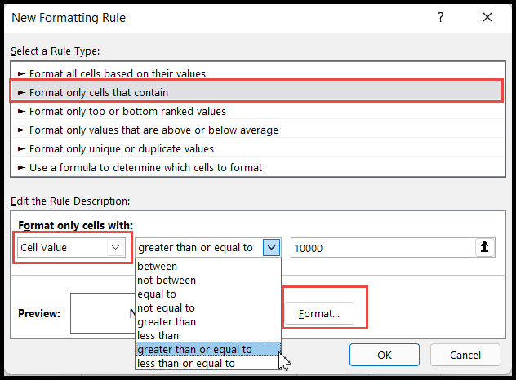Select 'Format only cells that contain' rule
The width and height of the screenshot is (516, 380).
click(x=98, y=93)
